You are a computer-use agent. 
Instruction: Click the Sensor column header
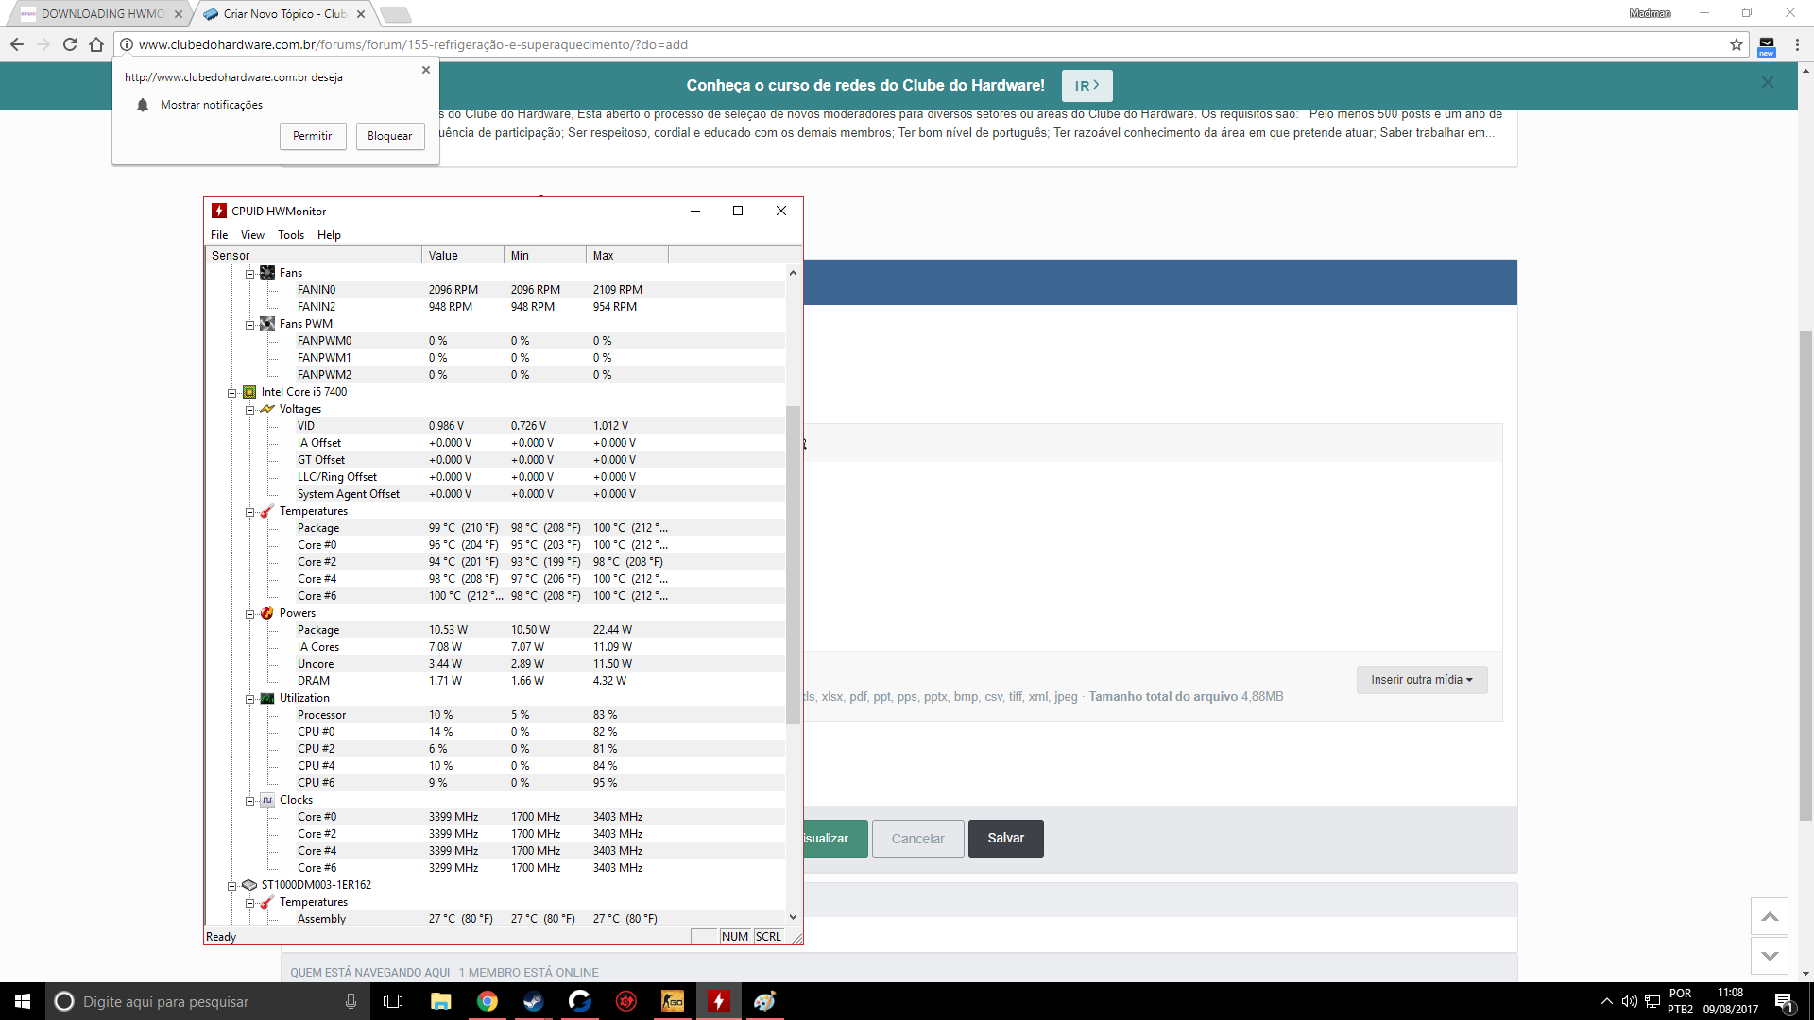(x=314, y=255)
